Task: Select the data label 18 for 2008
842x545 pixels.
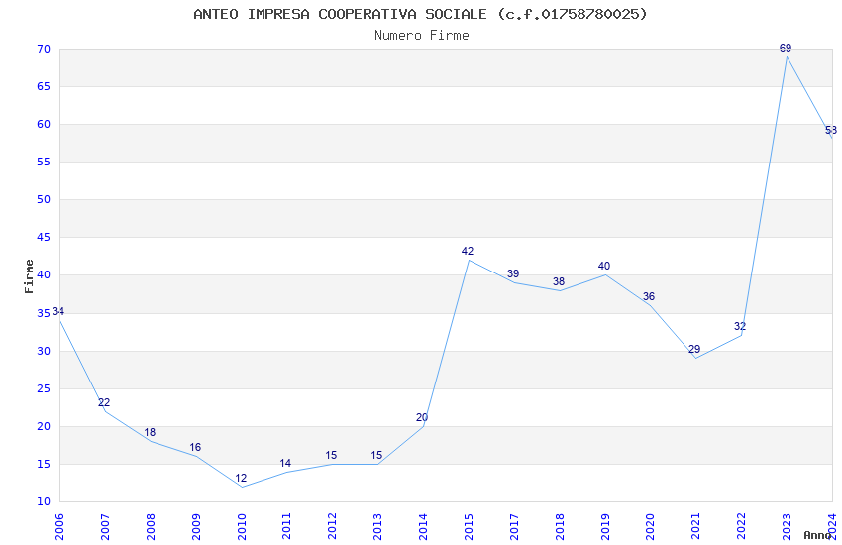Action: [x=150, y=432]
